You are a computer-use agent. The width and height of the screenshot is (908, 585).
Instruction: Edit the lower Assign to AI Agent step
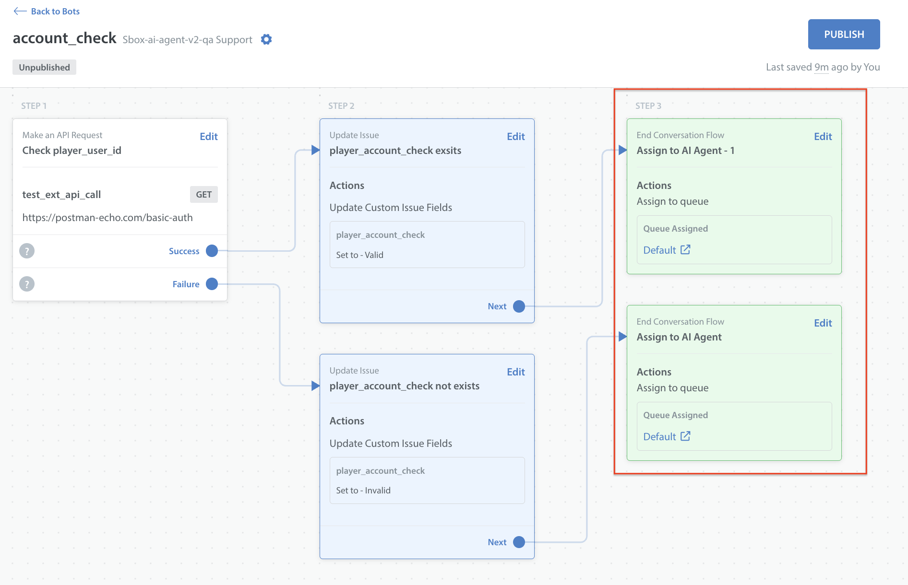pos(823,323)
